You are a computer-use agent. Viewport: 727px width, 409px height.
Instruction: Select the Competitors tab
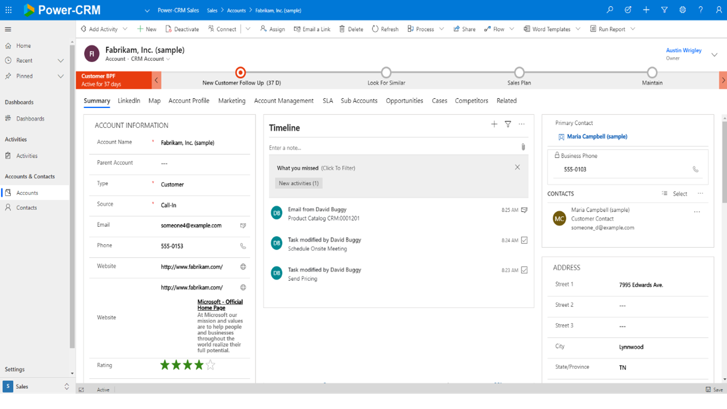click(x=471, y=101)
